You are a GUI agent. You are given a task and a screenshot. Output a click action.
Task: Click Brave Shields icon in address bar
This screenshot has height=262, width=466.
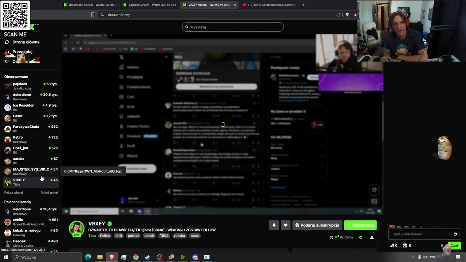[347, 15]
